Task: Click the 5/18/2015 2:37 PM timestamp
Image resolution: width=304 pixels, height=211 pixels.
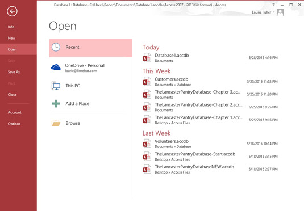Action: pyautogui.click(x=263, y=169)
